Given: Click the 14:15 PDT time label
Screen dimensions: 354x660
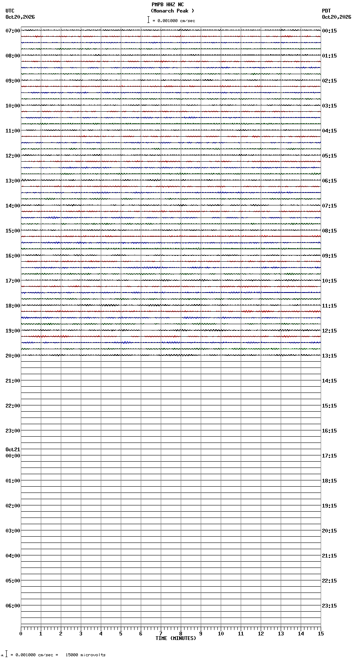Looking at the screenshot, I should coord(329,381).
